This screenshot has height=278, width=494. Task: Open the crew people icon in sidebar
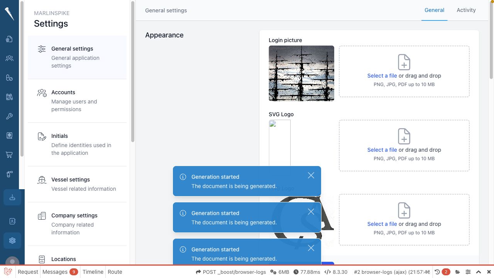(x=9, y=58)
